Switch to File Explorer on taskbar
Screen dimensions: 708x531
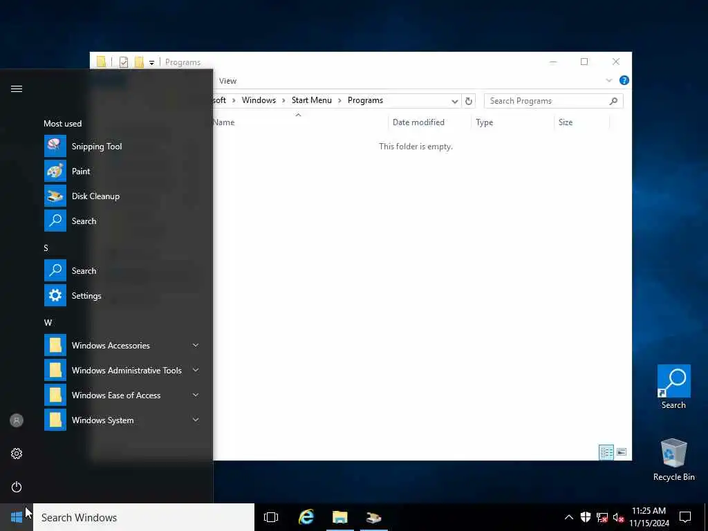[x=340, y=517]
